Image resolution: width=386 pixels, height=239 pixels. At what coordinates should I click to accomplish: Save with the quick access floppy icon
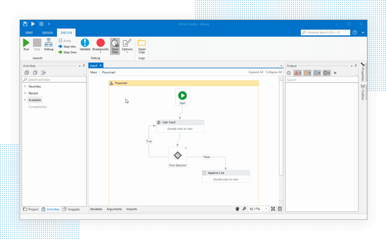[25, 24]
